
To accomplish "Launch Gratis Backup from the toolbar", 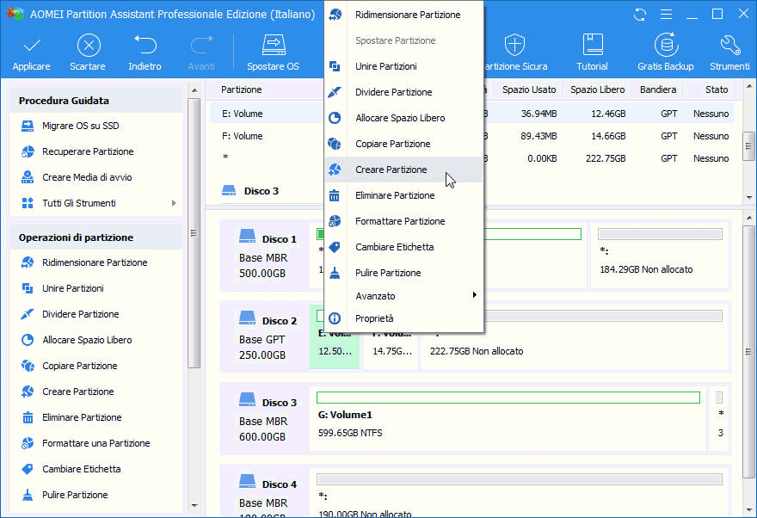I will tap(666, 52).
